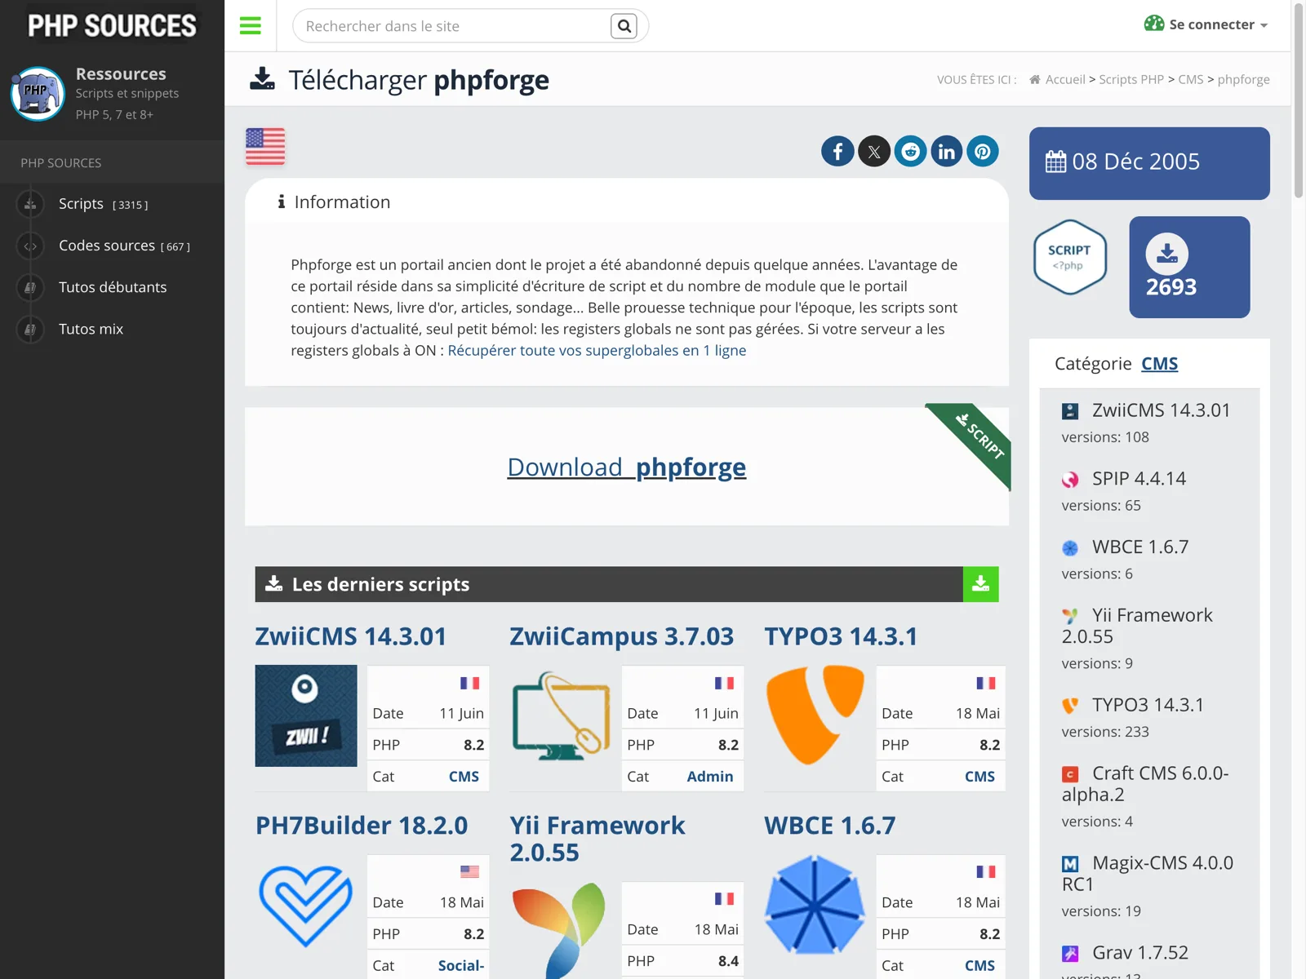Open the Catégorie CMS link

[x=1159, y=364]
